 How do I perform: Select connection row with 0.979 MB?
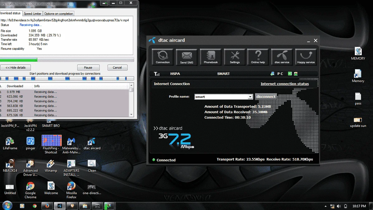64,92
